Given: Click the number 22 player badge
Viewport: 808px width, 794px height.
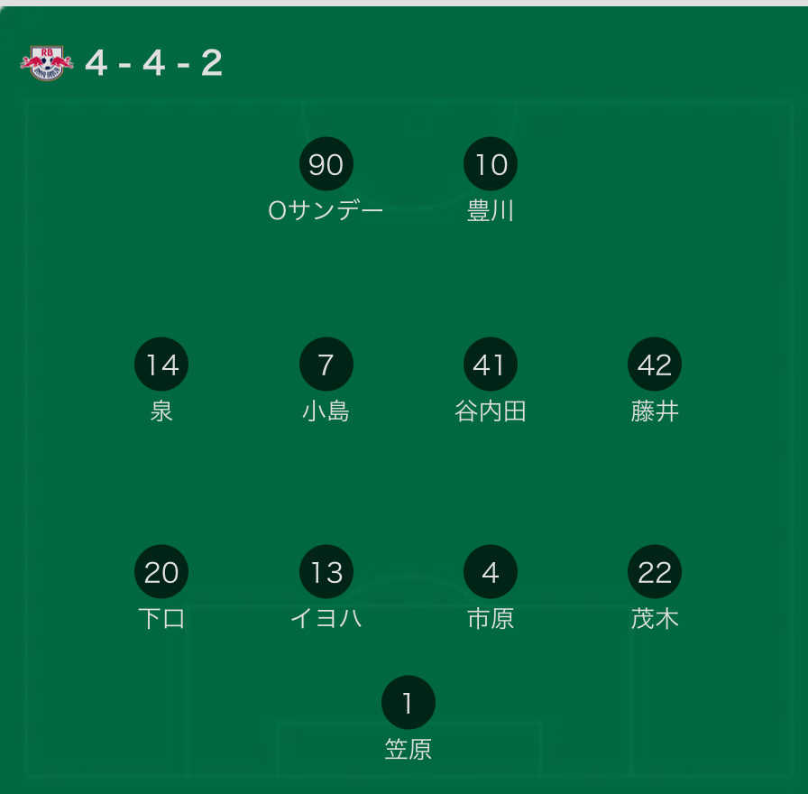Looking at the screenshot, I should (x=655, y=572).
